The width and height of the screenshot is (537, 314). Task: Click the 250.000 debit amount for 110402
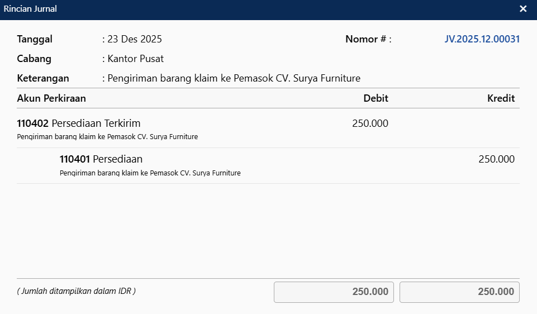tap(370, 123)
